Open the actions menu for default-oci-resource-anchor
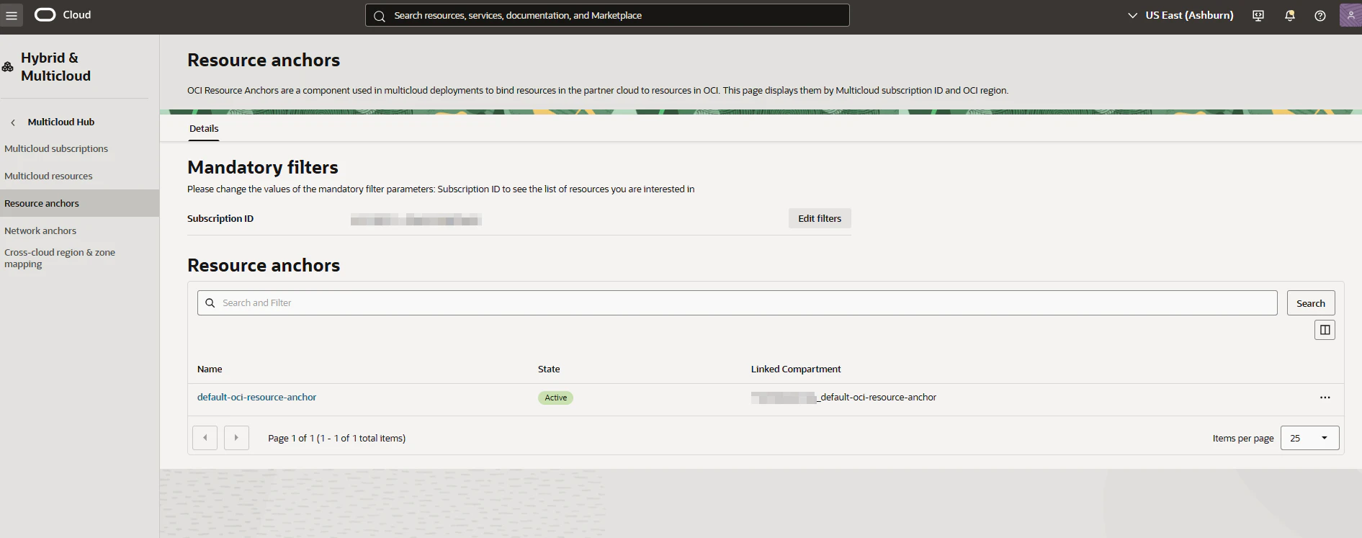This screenshot has height=538, width=1362. click(x=1325, y=398)
